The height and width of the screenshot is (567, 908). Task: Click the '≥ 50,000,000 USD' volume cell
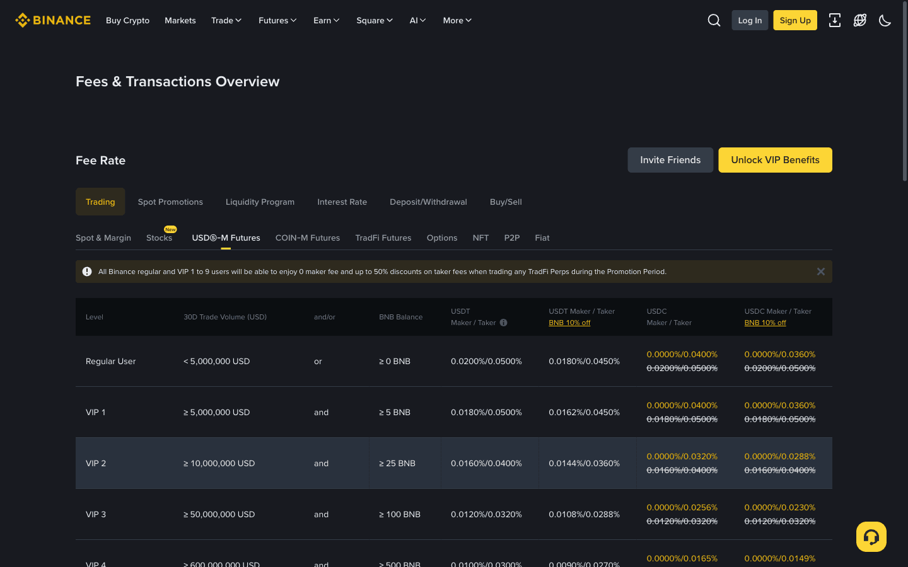click(x=219, y=514)
